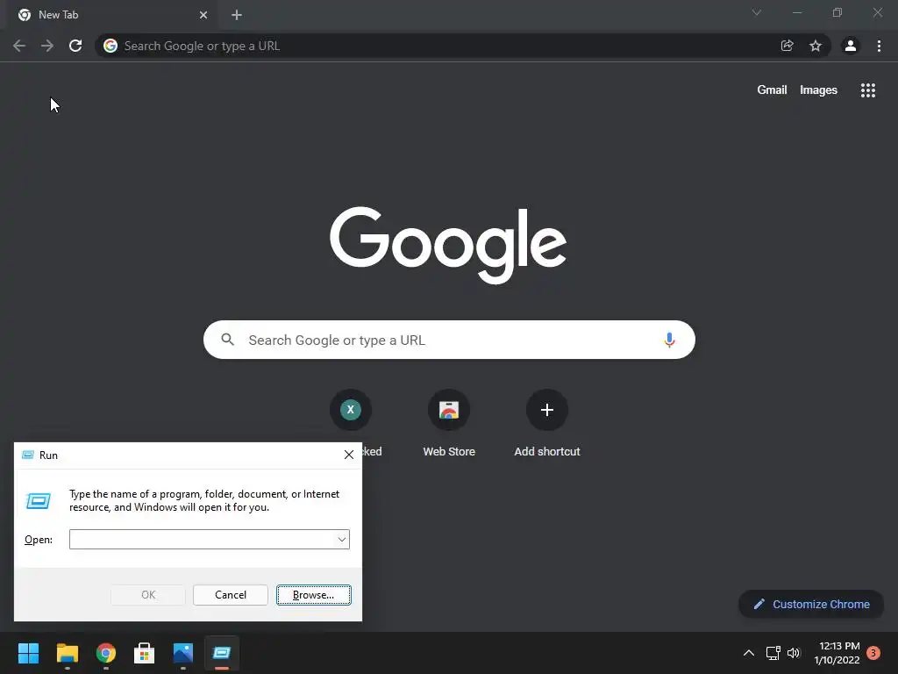Start voice search with the microphone icon
Screen dimensions: 898x674
(x=669, y=340)
